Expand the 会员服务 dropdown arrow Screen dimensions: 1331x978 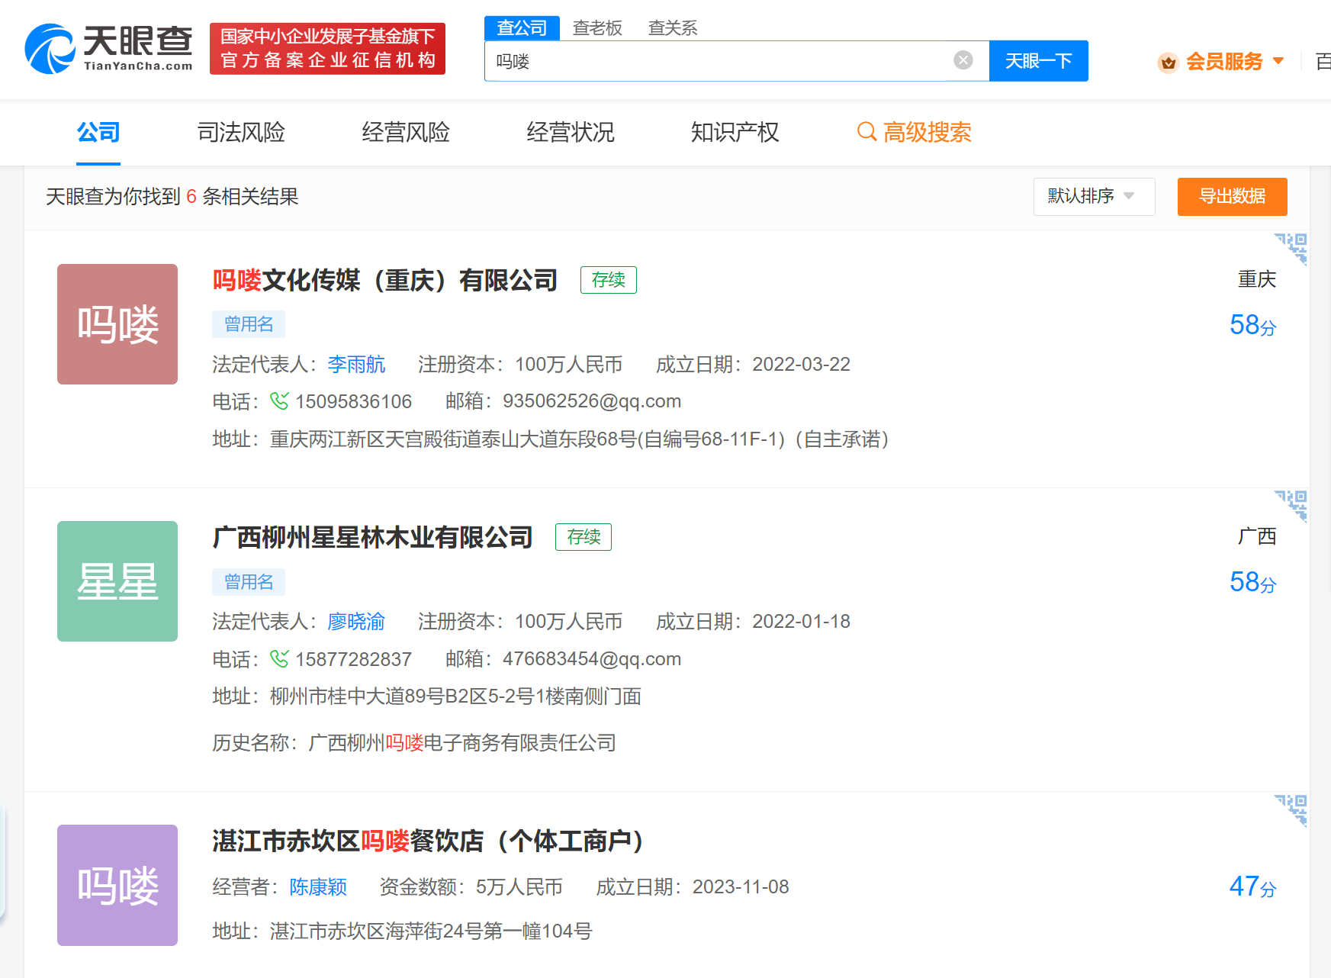point(1278,61)
